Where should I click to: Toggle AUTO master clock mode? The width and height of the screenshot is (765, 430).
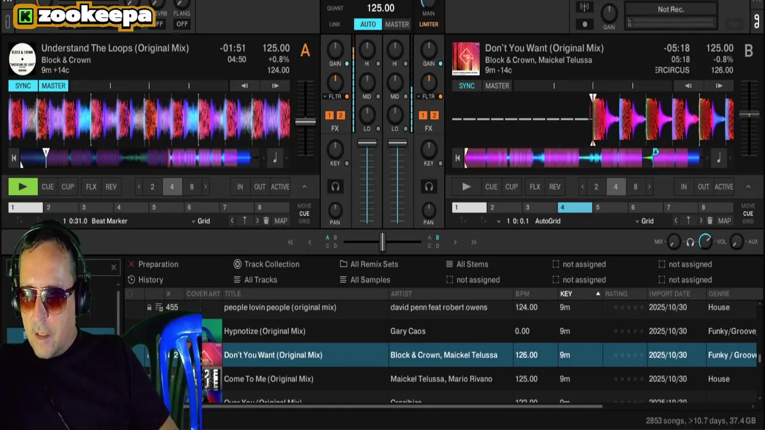coord(368,24)
